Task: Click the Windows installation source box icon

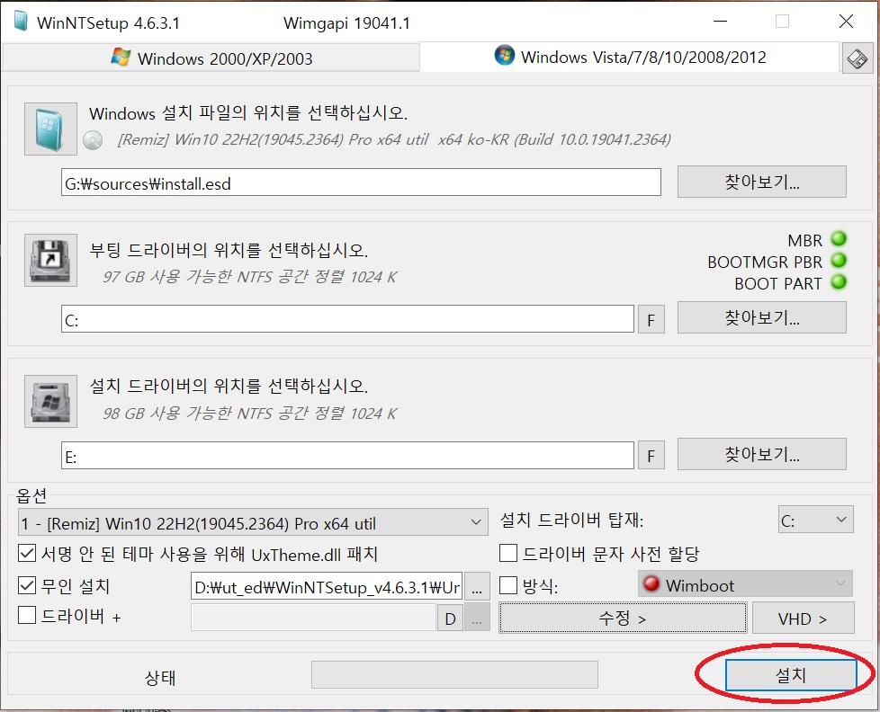Action: point(50,129)
